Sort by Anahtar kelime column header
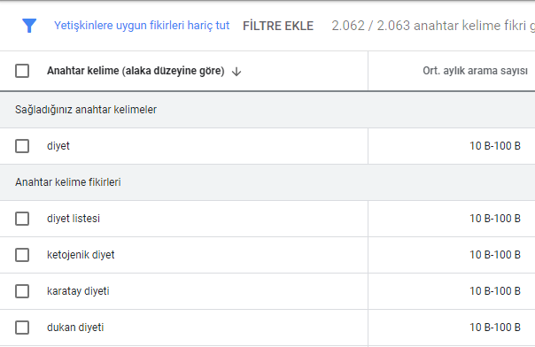Screen dimensions: 535x347 136,71
